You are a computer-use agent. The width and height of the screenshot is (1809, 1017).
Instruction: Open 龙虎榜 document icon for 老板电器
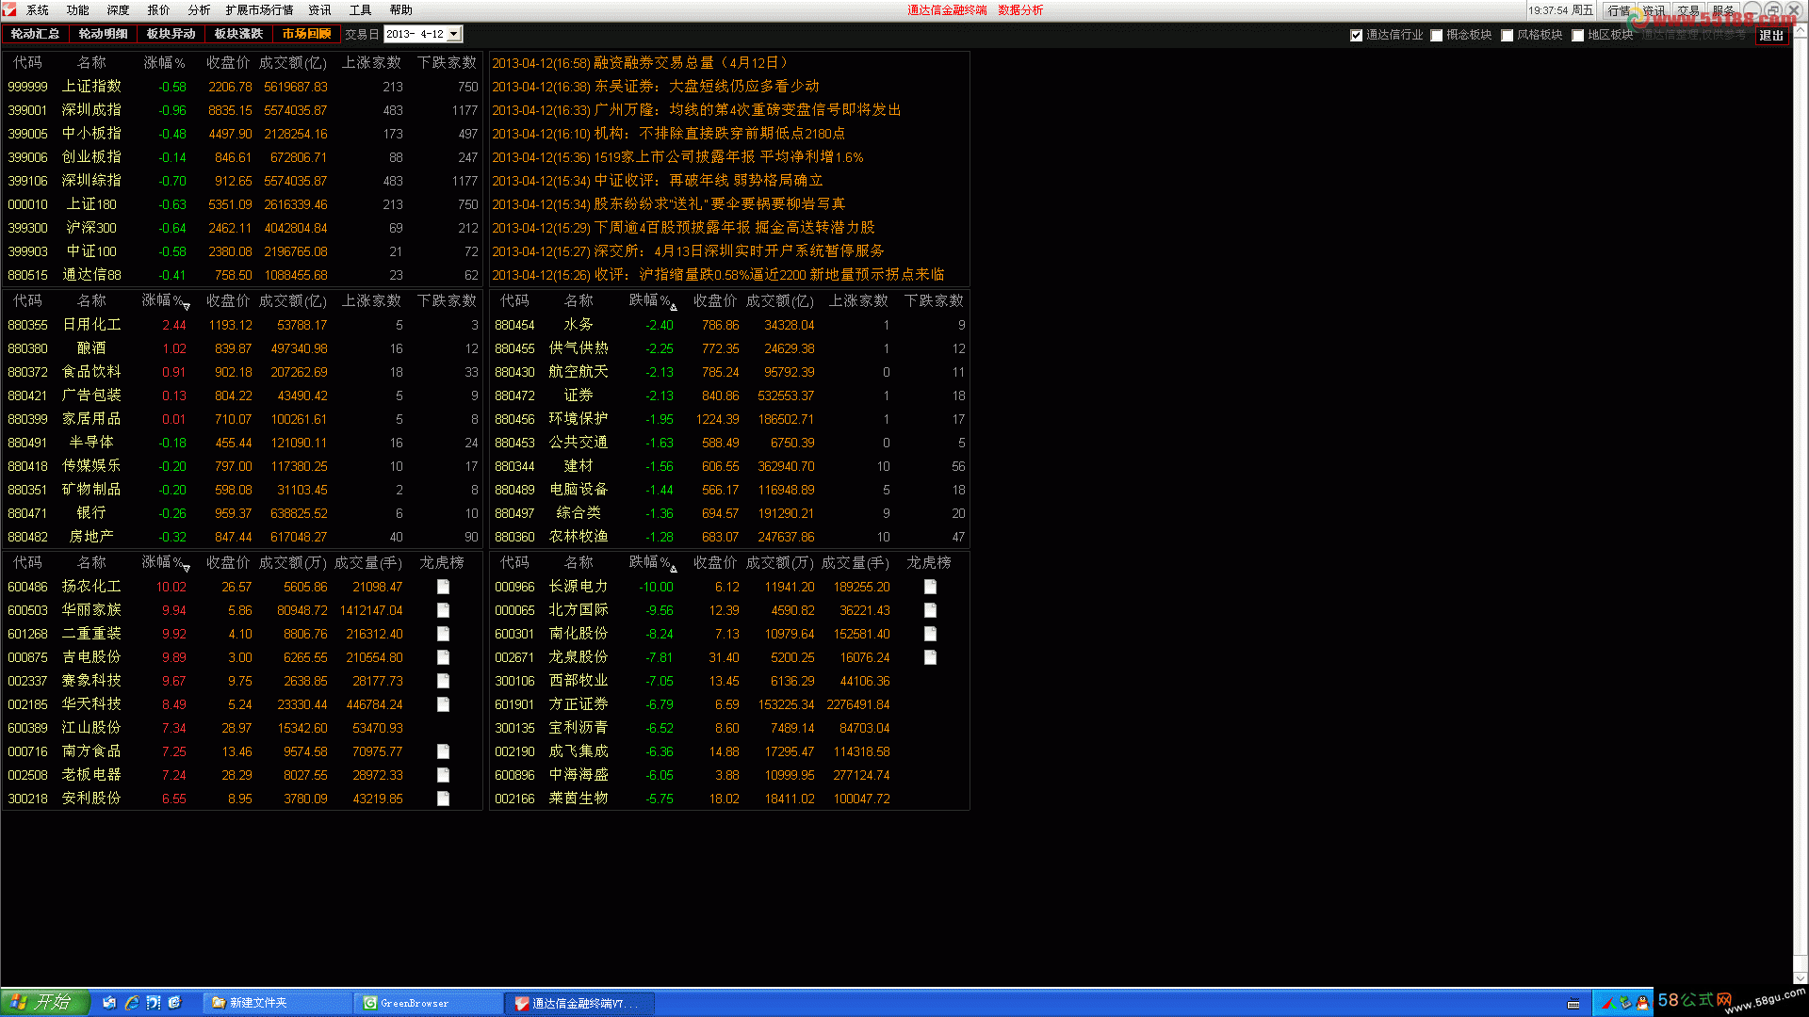tap(443, 775)
